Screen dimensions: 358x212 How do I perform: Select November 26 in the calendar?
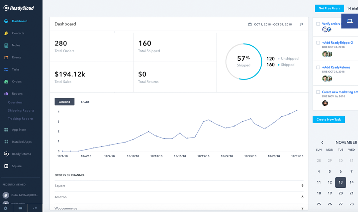pos(330,204)
